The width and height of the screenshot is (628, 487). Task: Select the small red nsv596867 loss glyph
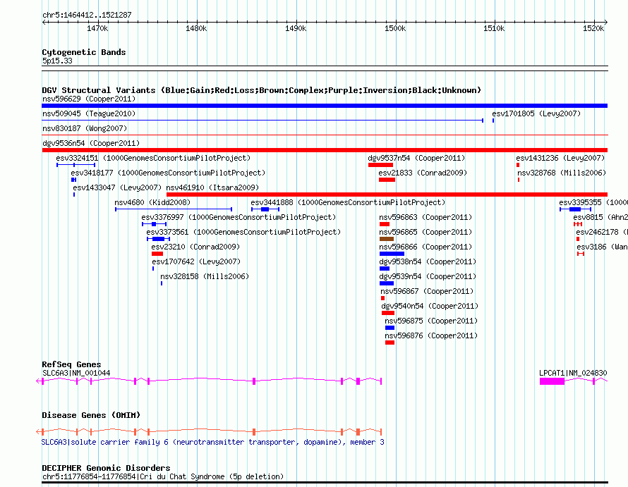coord(383,298)
